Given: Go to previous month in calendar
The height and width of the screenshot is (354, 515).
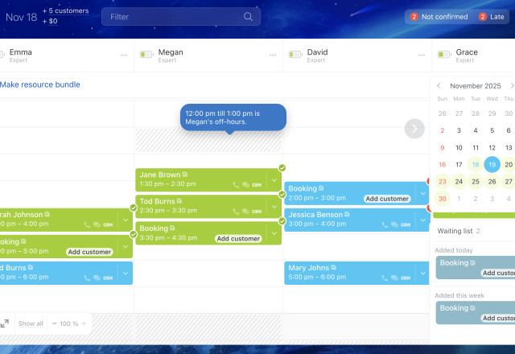Looking at the screenshot, I should point(439,85).
